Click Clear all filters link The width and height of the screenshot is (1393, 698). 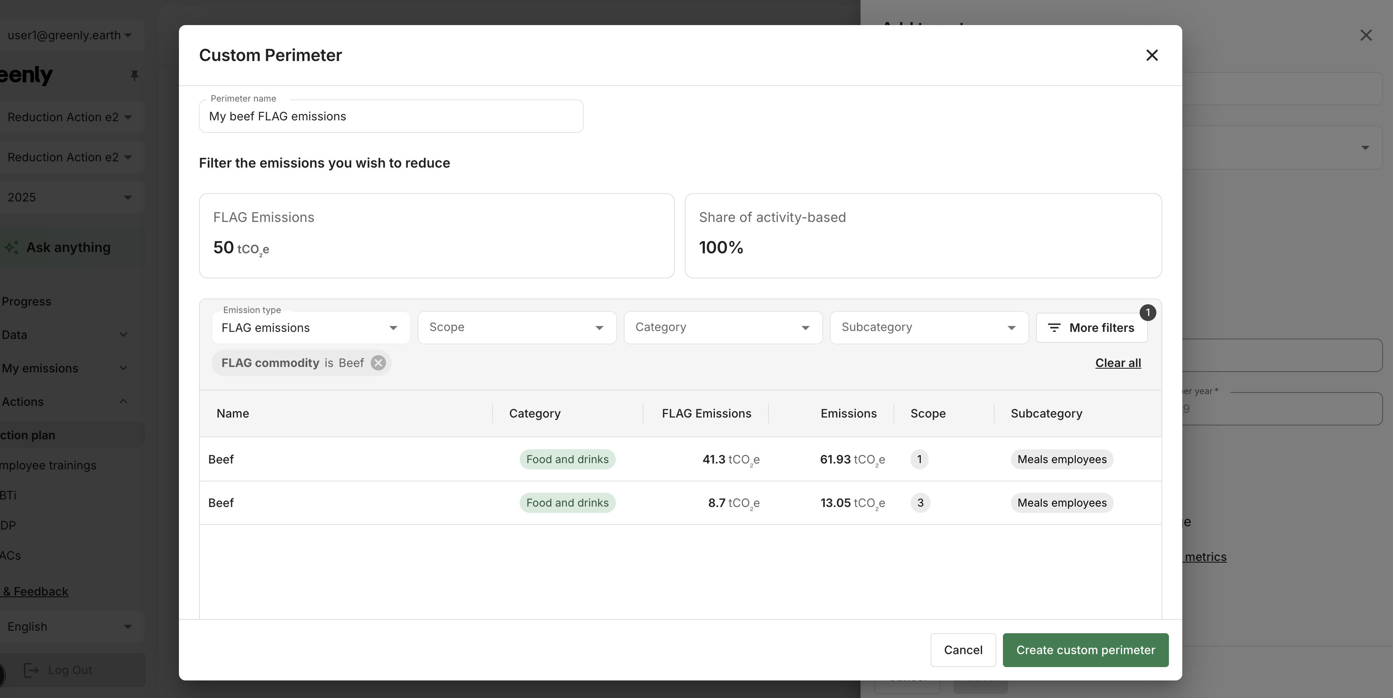(x=1118, y=363)
